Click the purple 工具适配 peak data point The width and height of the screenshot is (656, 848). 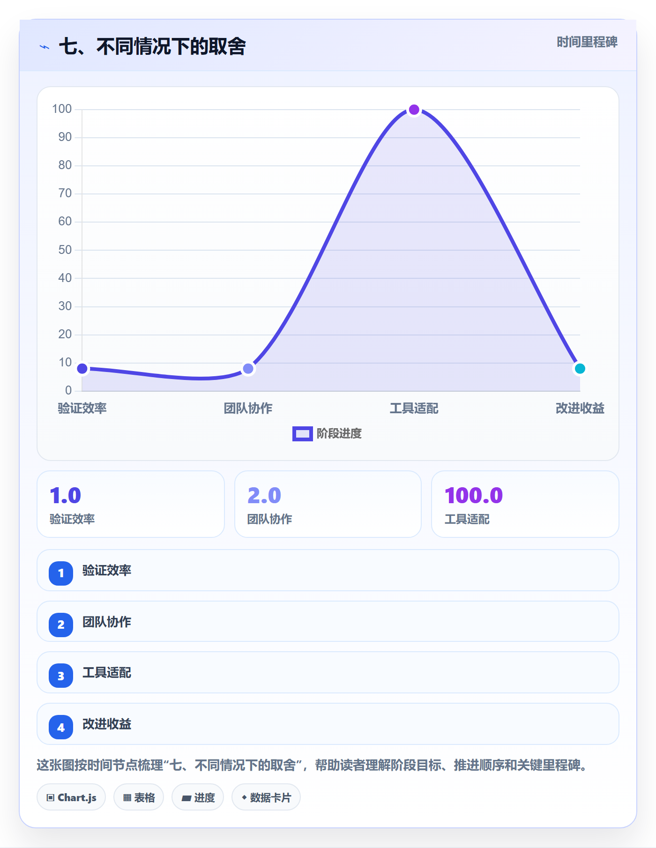(x=414, y=110)
